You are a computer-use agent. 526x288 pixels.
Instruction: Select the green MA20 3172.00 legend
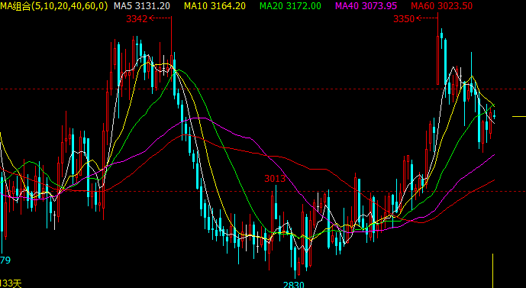click(291, 5)
